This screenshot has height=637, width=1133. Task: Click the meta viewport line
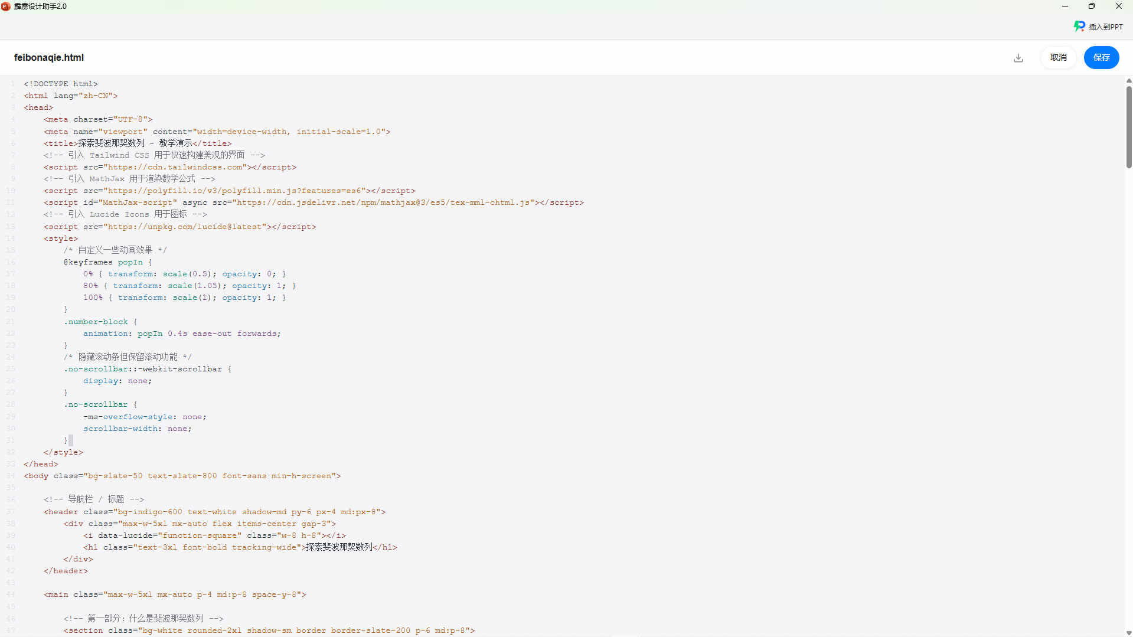217,132
